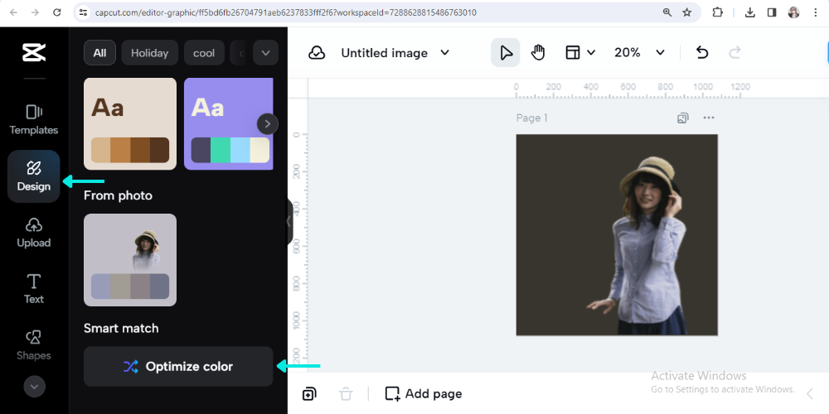Apply the purple Aa theme
Screen dimensions: 829x414
click(229, 123)
